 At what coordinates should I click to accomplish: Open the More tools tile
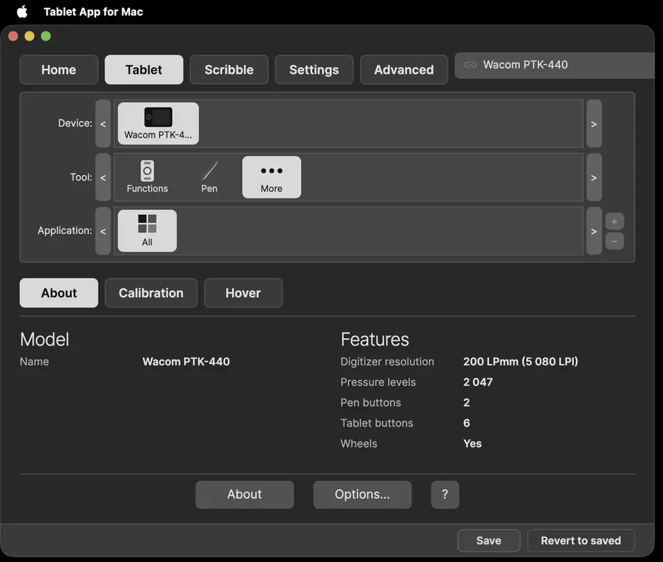click(x=271, y=178)
